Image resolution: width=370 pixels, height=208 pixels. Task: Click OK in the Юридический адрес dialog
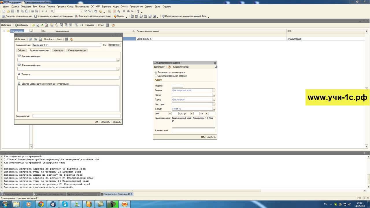[203, 137]
